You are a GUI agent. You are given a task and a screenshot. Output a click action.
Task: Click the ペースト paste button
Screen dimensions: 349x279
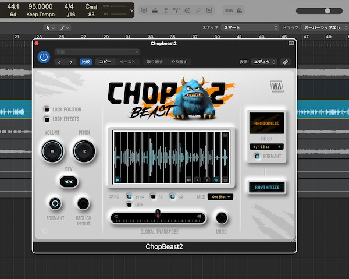[x=127, y=62]
